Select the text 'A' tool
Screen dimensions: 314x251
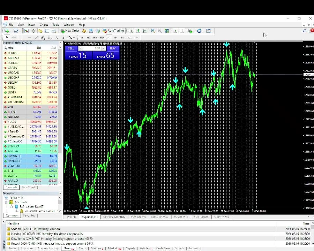point(57,37)
